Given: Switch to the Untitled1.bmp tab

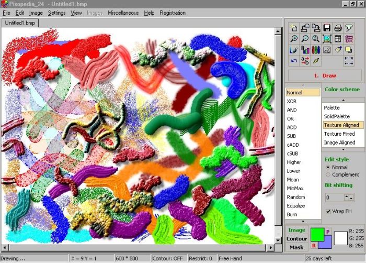Looking at the screenshot, I should (20, 23).
